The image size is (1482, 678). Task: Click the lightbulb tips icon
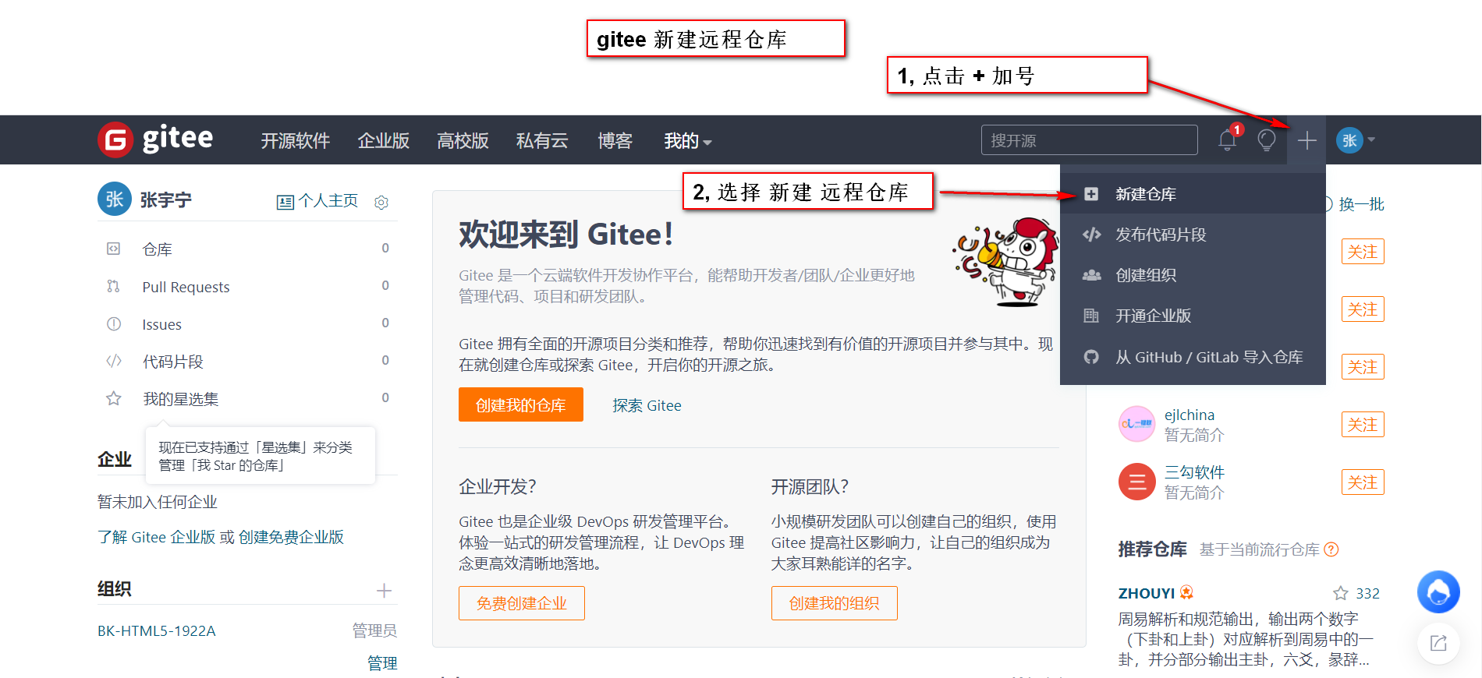click(x=1267, y=140)
